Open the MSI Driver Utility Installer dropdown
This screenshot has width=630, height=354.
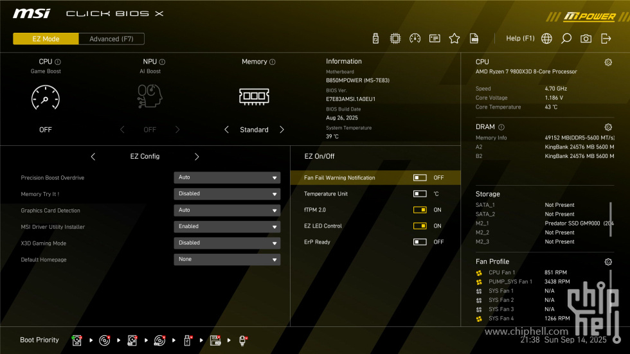click(x=227, y=227)
